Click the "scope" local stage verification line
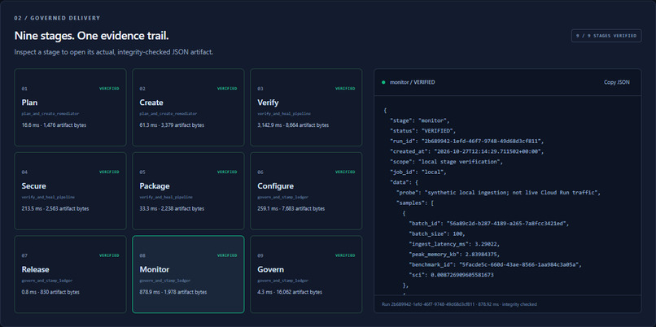Screen dimensions: 656x327 (x=446, y=161)
